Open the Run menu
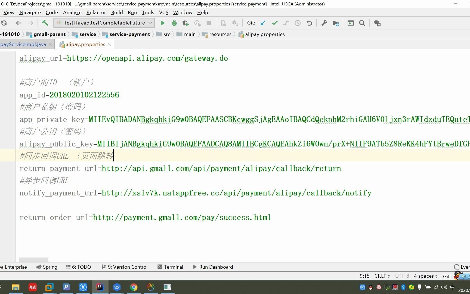 pyautogui.click(x=132, y=13)
